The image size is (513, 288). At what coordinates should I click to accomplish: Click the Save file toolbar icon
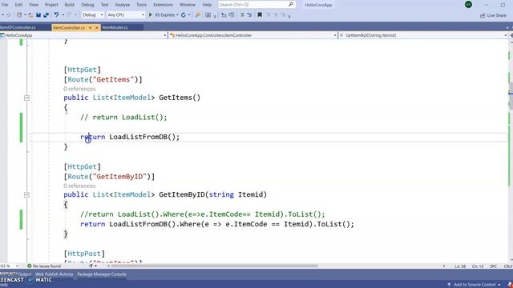pyautogui.click(x=38, y=15)
